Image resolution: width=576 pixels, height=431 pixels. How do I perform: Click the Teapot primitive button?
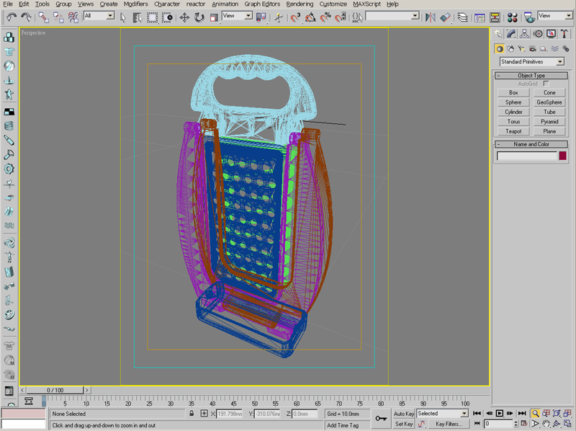[x=513, y=131]
